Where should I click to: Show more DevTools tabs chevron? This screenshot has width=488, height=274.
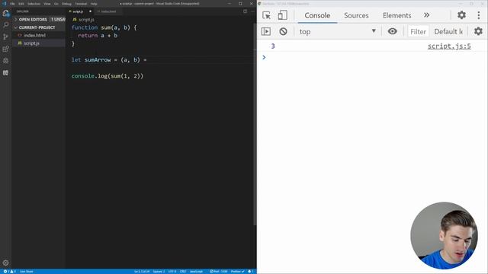click(426, 15)
